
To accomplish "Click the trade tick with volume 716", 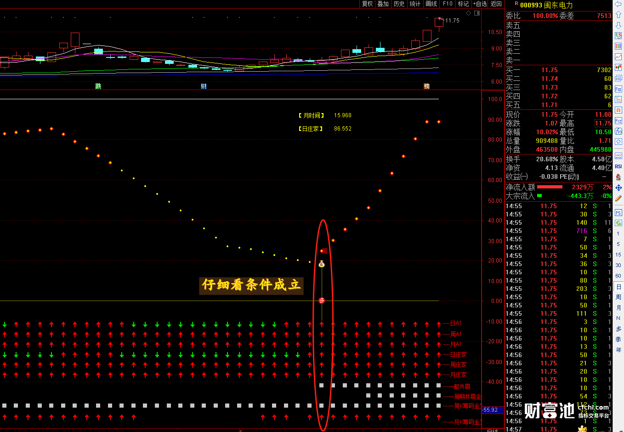I will point(559,231).
